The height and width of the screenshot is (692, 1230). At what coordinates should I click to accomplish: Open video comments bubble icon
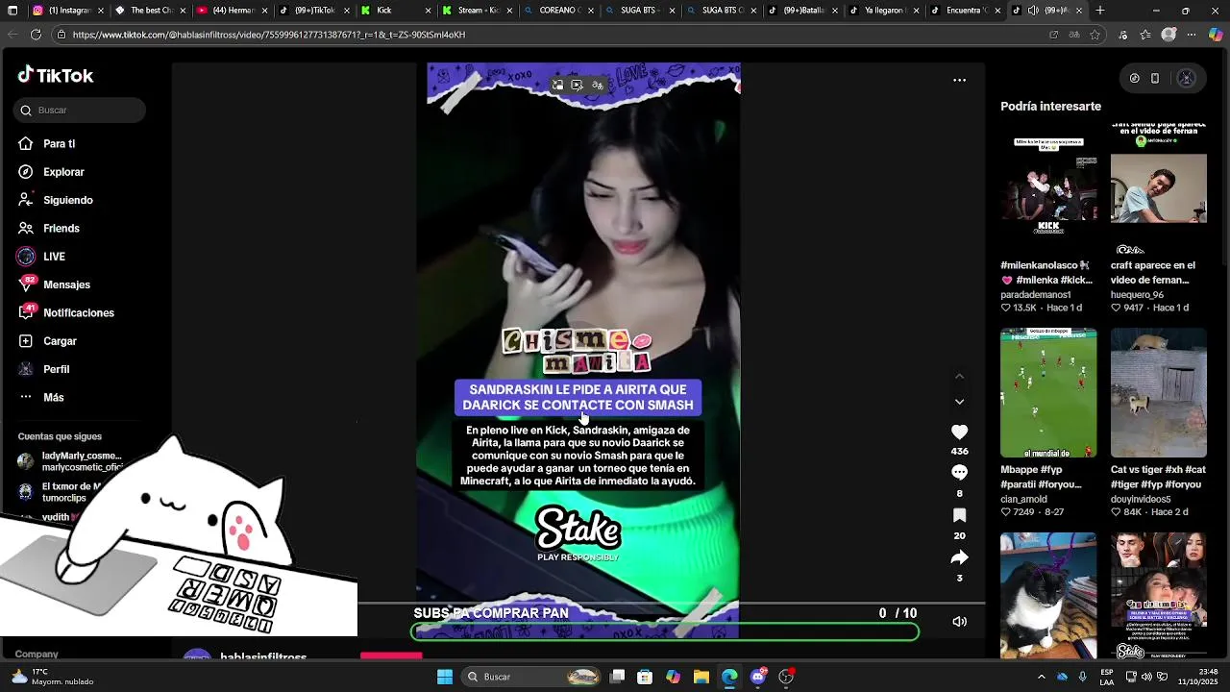(959, 472)
